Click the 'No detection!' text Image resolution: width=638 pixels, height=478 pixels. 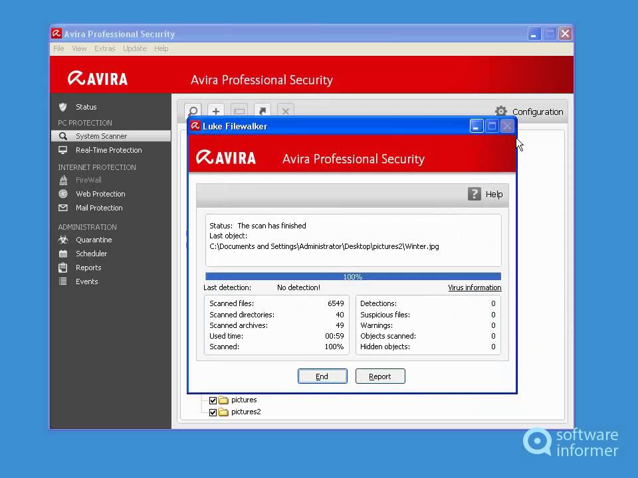click(298, 287)
